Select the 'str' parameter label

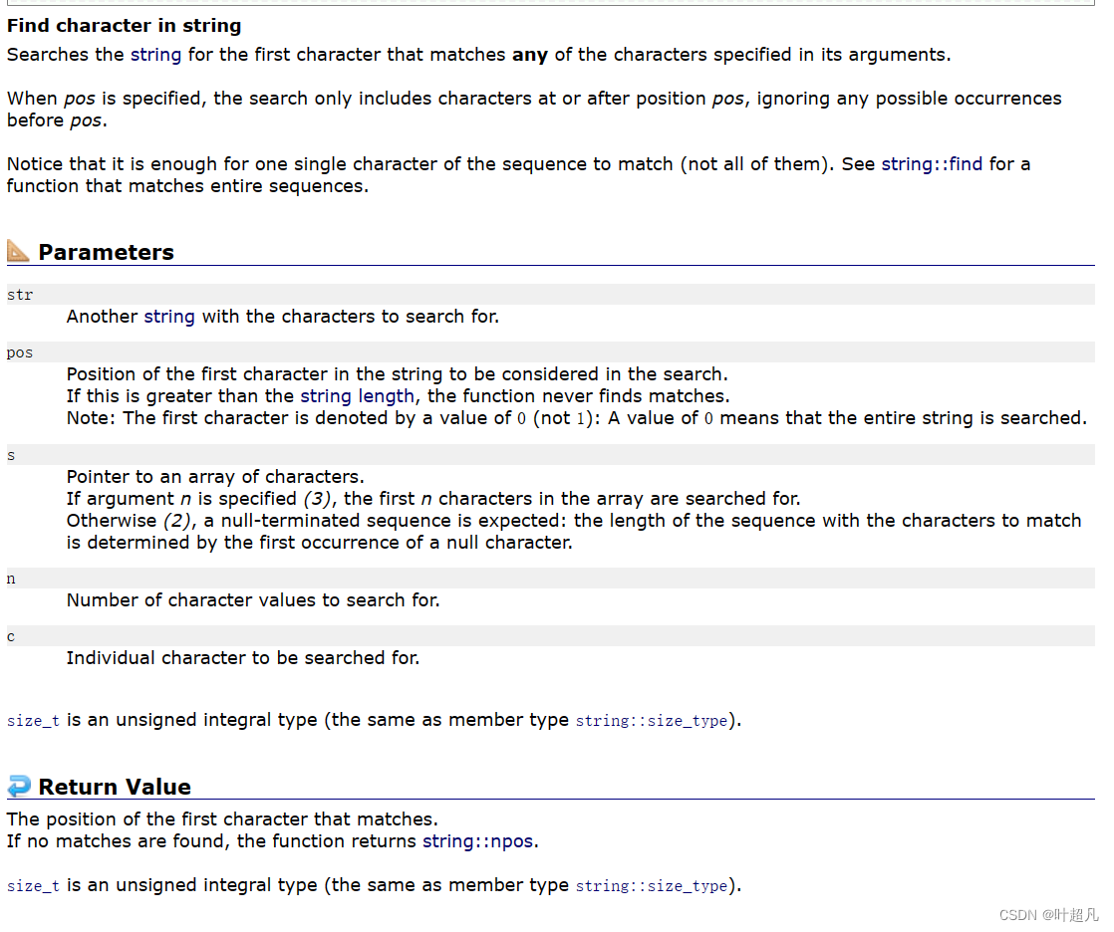[20, 295]
